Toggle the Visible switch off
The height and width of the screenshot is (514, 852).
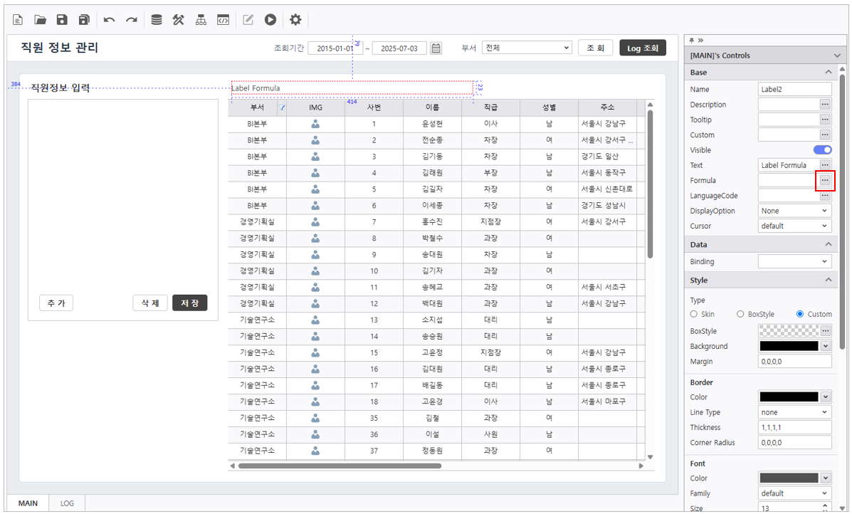[822, 150]
